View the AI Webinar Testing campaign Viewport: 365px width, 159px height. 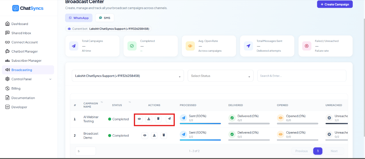tap(139, 119)
